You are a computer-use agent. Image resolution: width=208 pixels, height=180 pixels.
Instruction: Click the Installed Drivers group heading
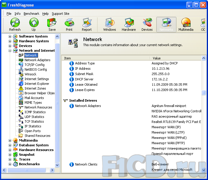click(x=83, y=100)
